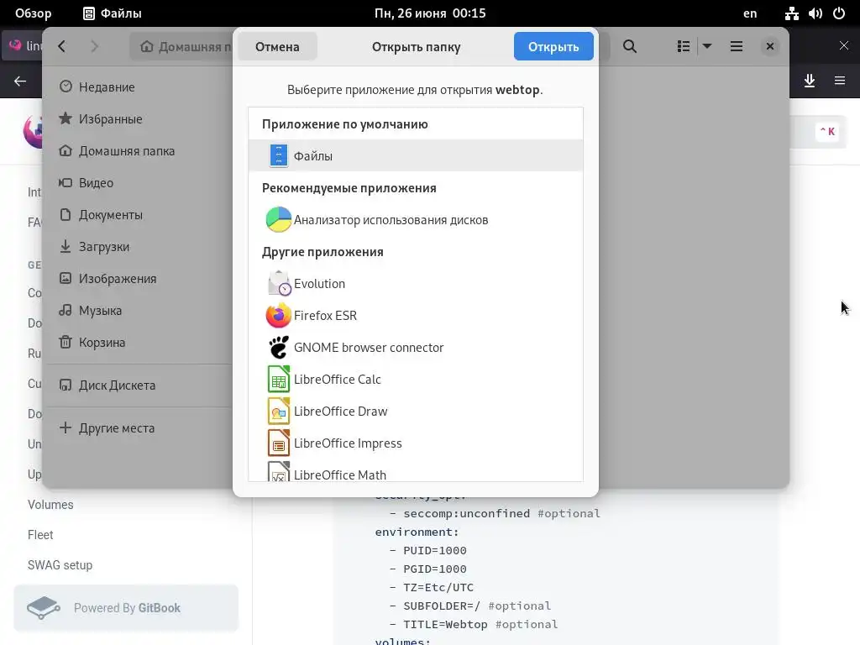Select LibreOffice Calc row text
Image resolution: width=860 pixels, height=645 pixels.
338,379
